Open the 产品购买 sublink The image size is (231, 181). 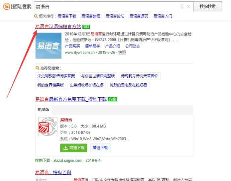tap(72, 46)
